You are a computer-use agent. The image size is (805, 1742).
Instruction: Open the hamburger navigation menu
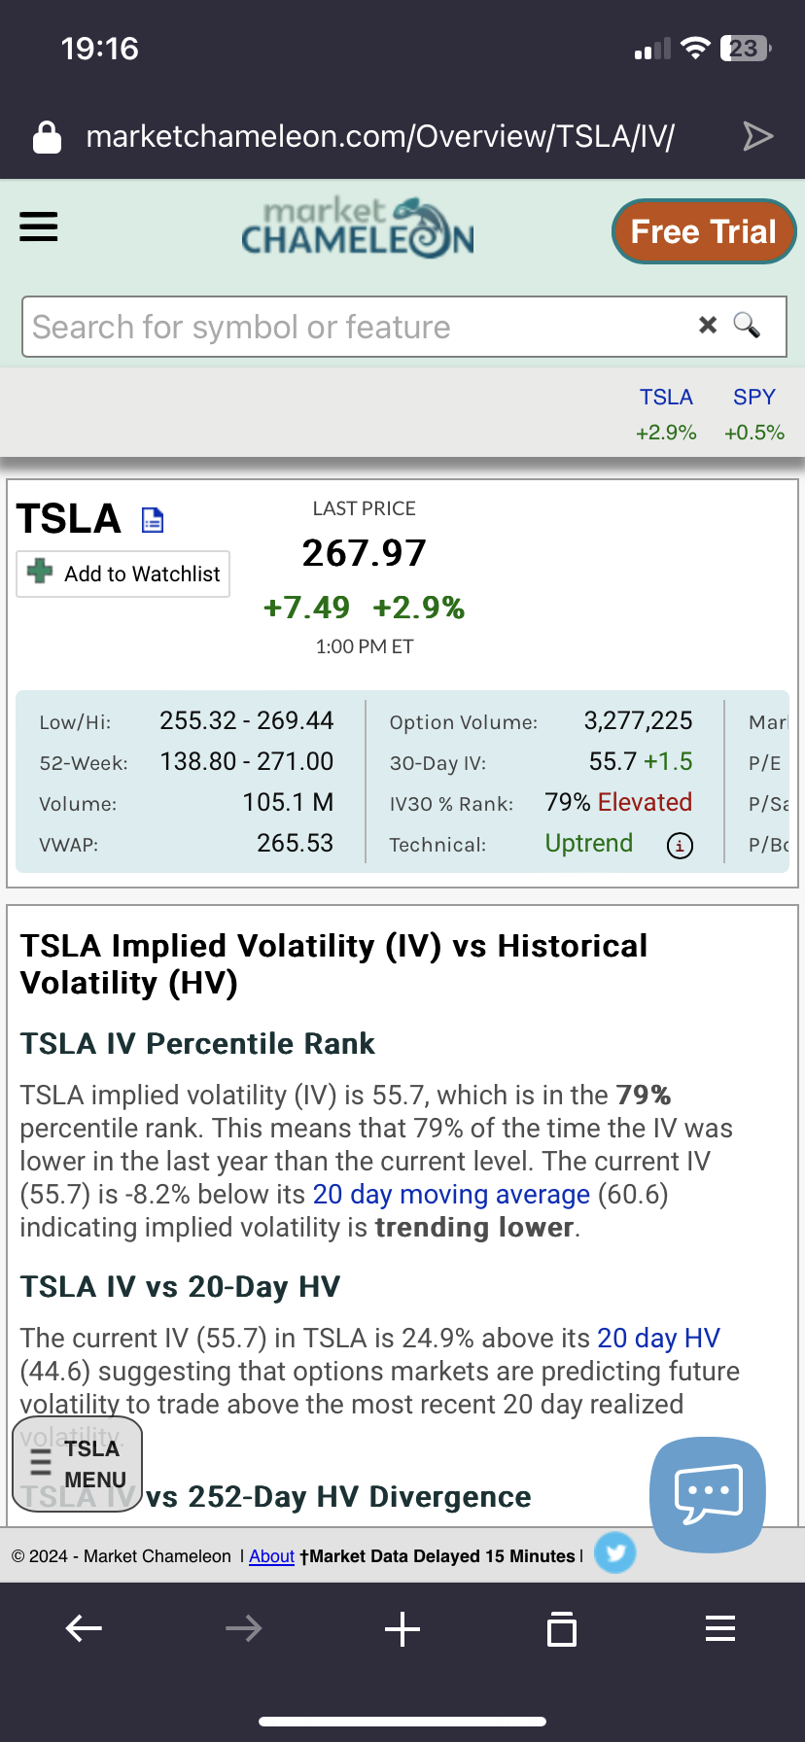pos(39,227)
